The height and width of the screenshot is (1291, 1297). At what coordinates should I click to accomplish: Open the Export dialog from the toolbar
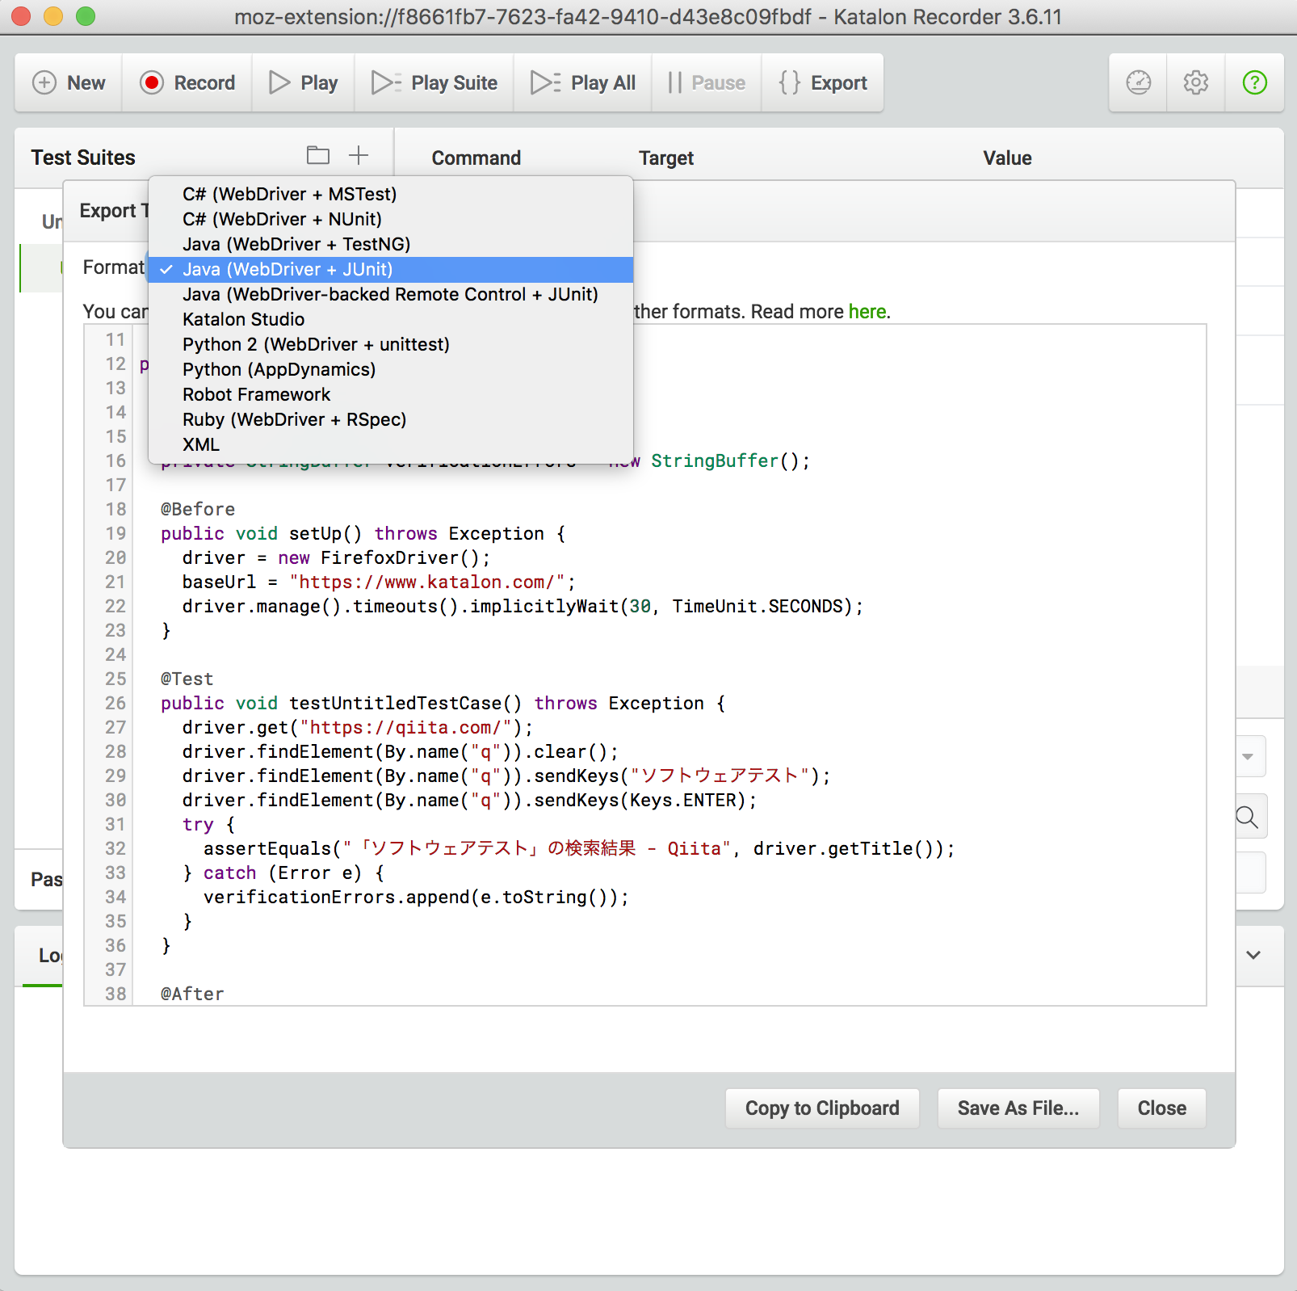823,82
